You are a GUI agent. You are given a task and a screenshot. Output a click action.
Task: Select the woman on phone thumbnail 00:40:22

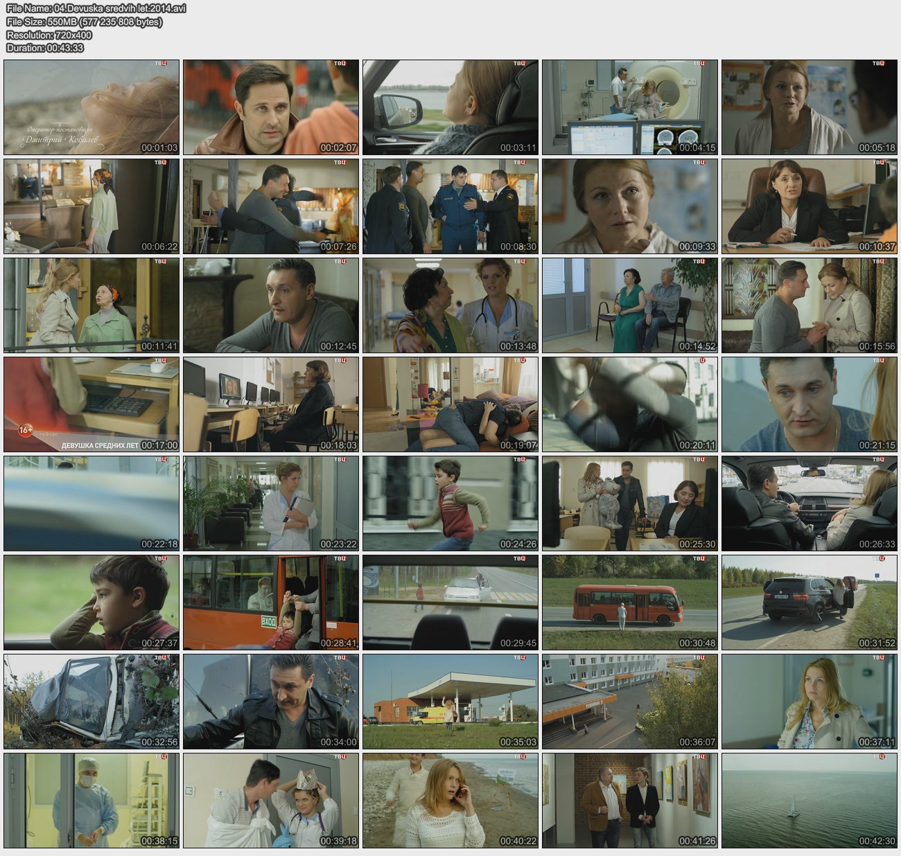450,801
